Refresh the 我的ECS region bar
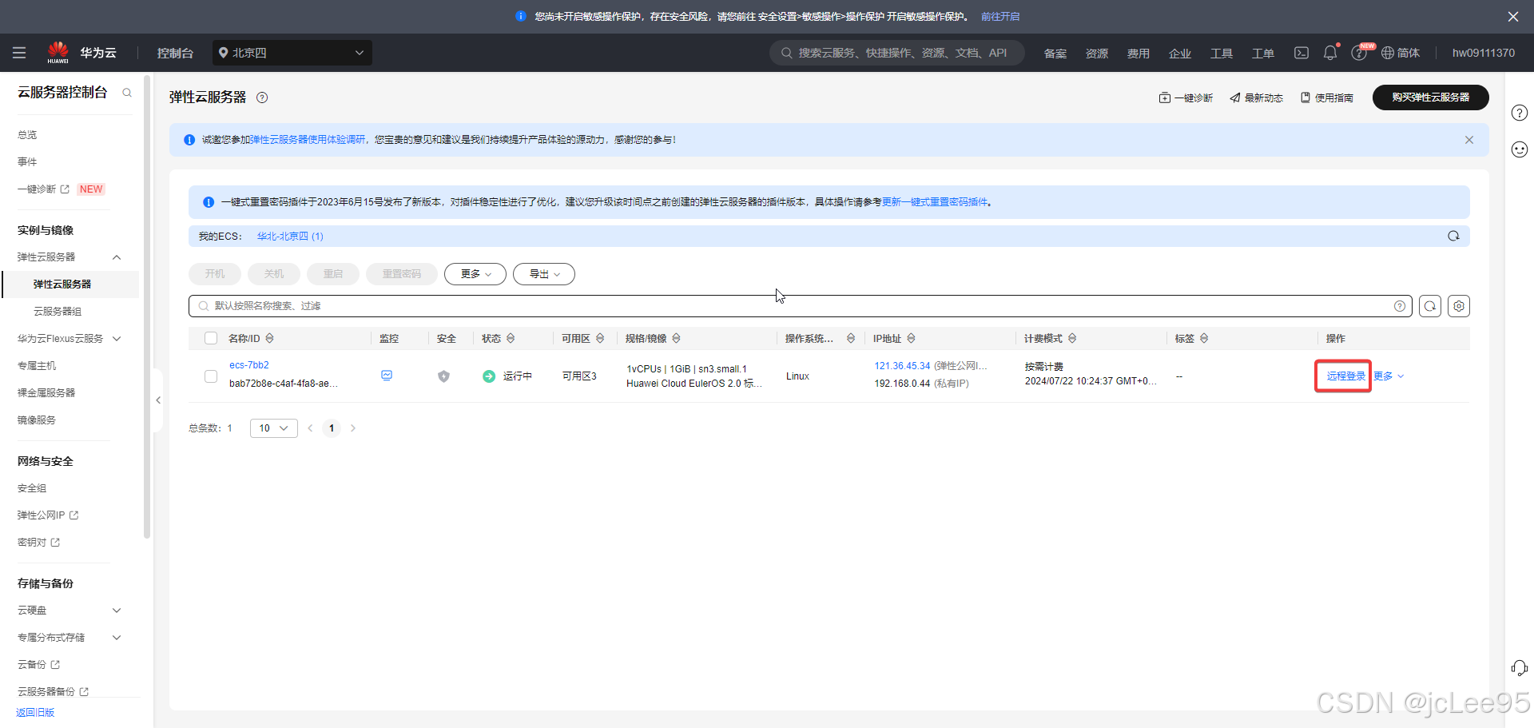The image size is (1534, 728). click(1453, 236)
